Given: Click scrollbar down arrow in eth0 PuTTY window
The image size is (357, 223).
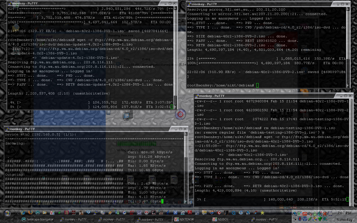Looking at the screenshot, I should coord(186,202).
